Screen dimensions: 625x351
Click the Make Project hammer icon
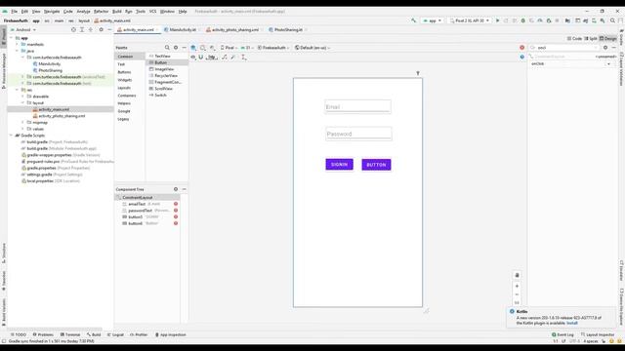(413, 20)
